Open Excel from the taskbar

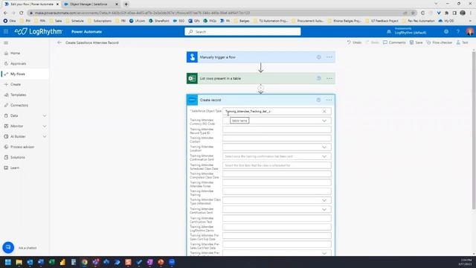click(51, 262)
